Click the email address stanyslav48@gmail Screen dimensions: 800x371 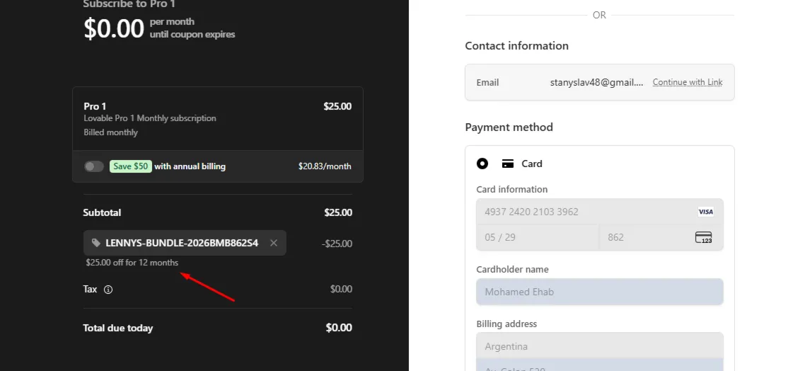pos(596,82)
